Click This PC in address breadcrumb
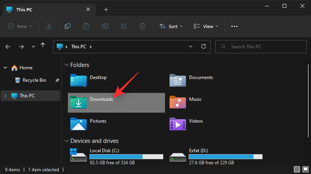The image size is (311, 174). (79, 47)
